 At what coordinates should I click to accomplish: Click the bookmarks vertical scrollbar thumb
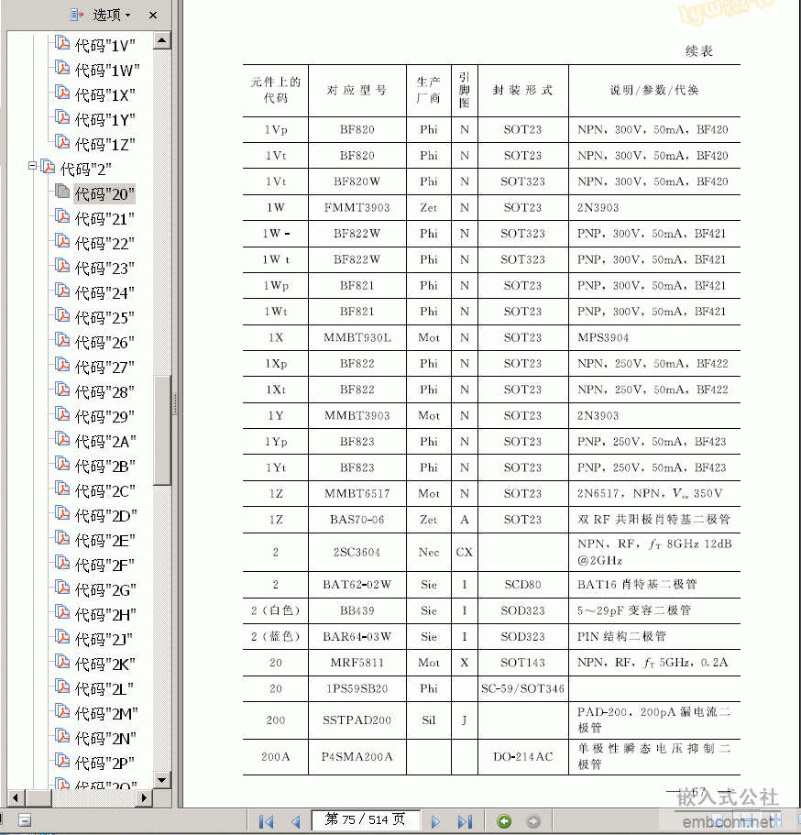[162, 430]
